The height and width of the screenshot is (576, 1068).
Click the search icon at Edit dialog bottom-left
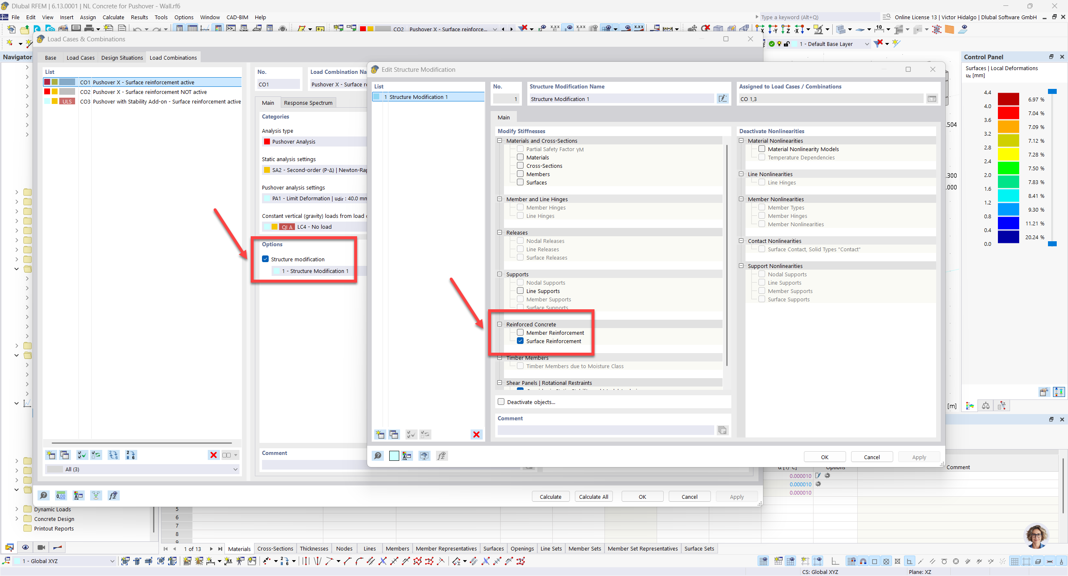pyautogui.click(x=378, y=456)
